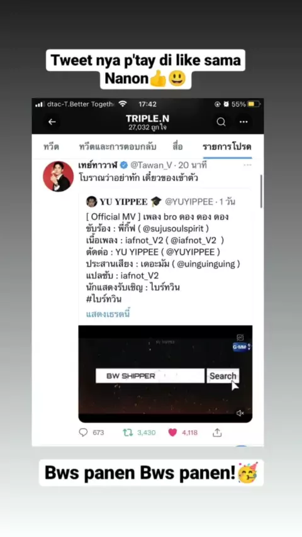Viewport: 302px width, 537px height.
Task: Select the รายการโปรด tab
Action: [227, 147]
